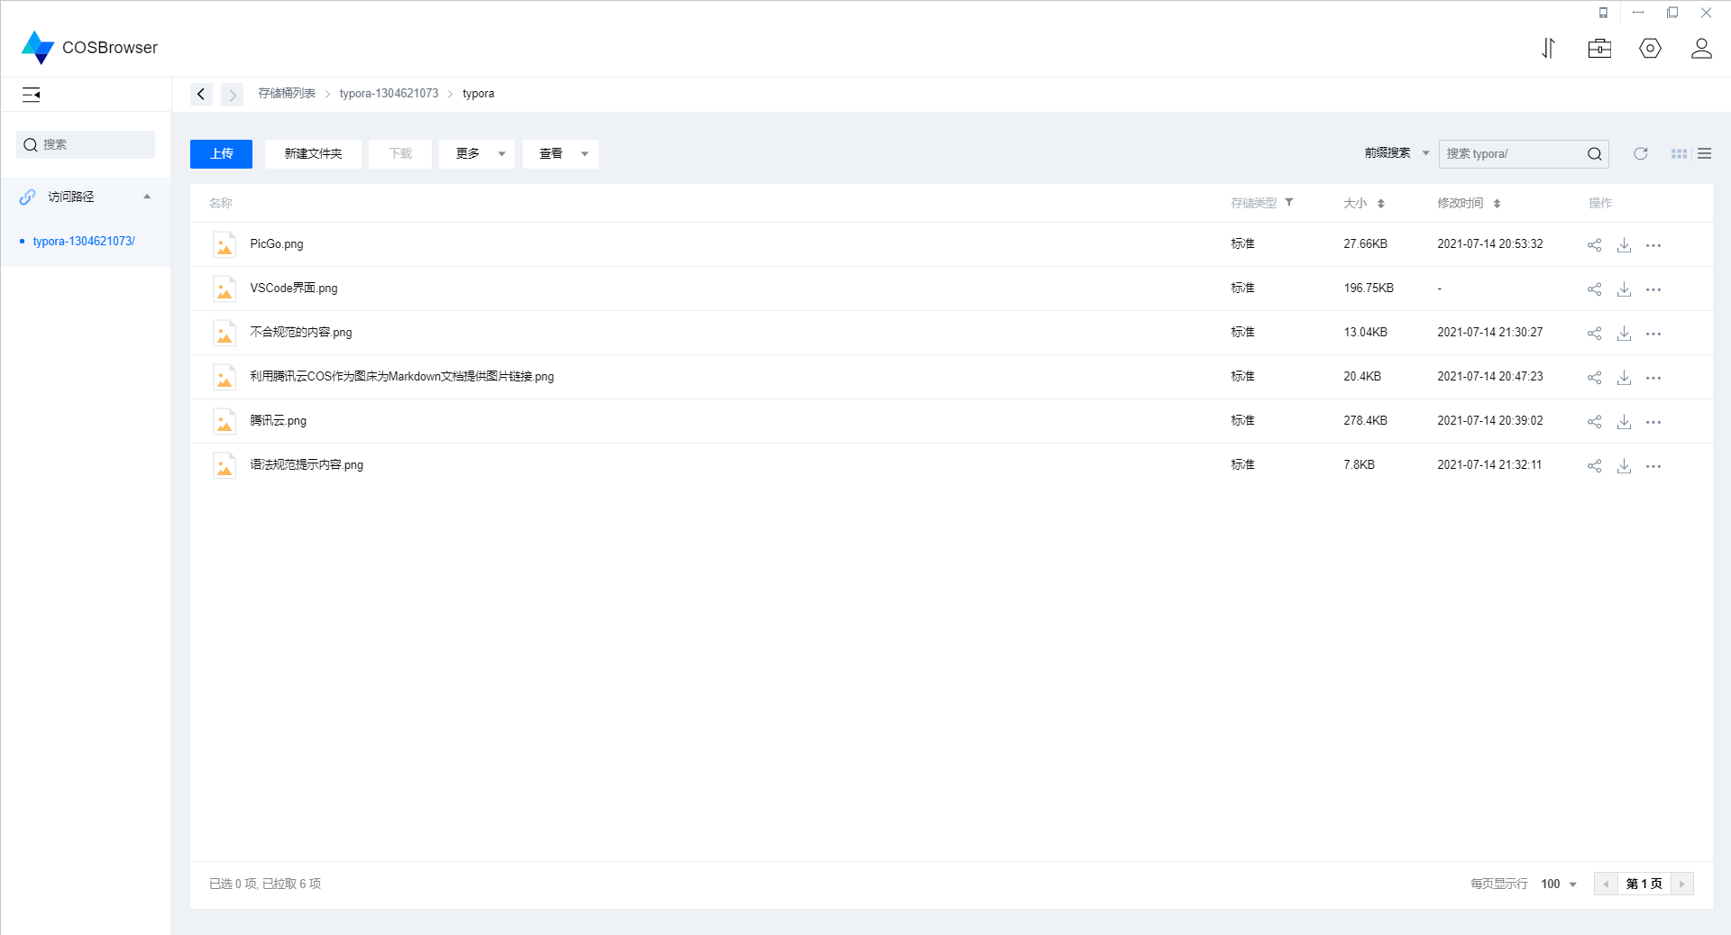
Task: Go to next page arrow
Action: (x=1681, y=885)
